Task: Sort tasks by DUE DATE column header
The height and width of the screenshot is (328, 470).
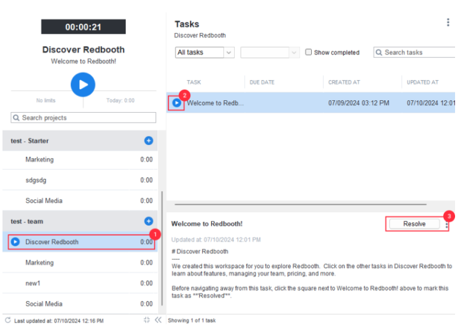Action: pos(262,82)
